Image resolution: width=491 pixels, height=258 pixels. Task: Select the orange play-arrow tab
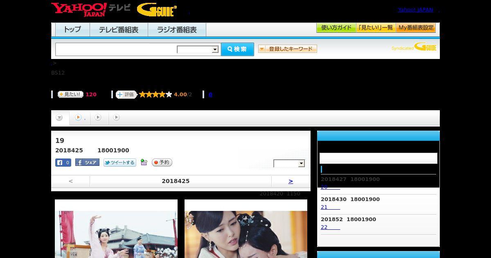(x=79, y=118)
